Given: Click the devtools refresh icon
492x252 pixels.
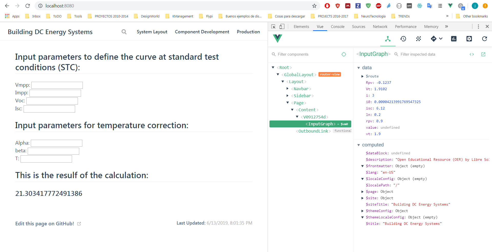Looking at the screenshot, I should coord(485,39).
